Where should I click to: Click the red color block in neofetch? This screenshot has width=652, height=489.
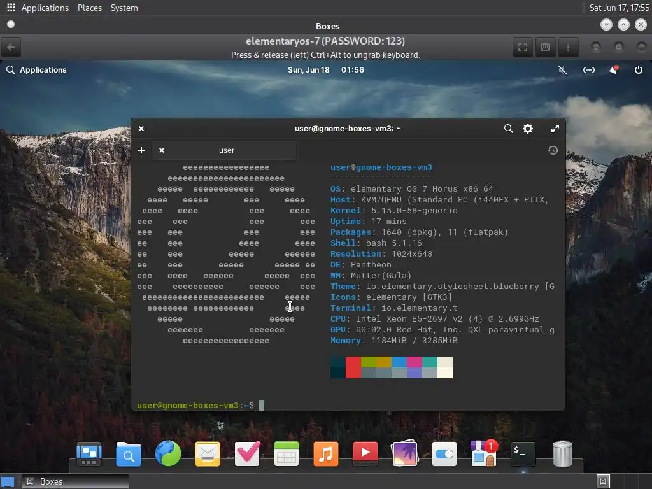[x=353, y=367]
